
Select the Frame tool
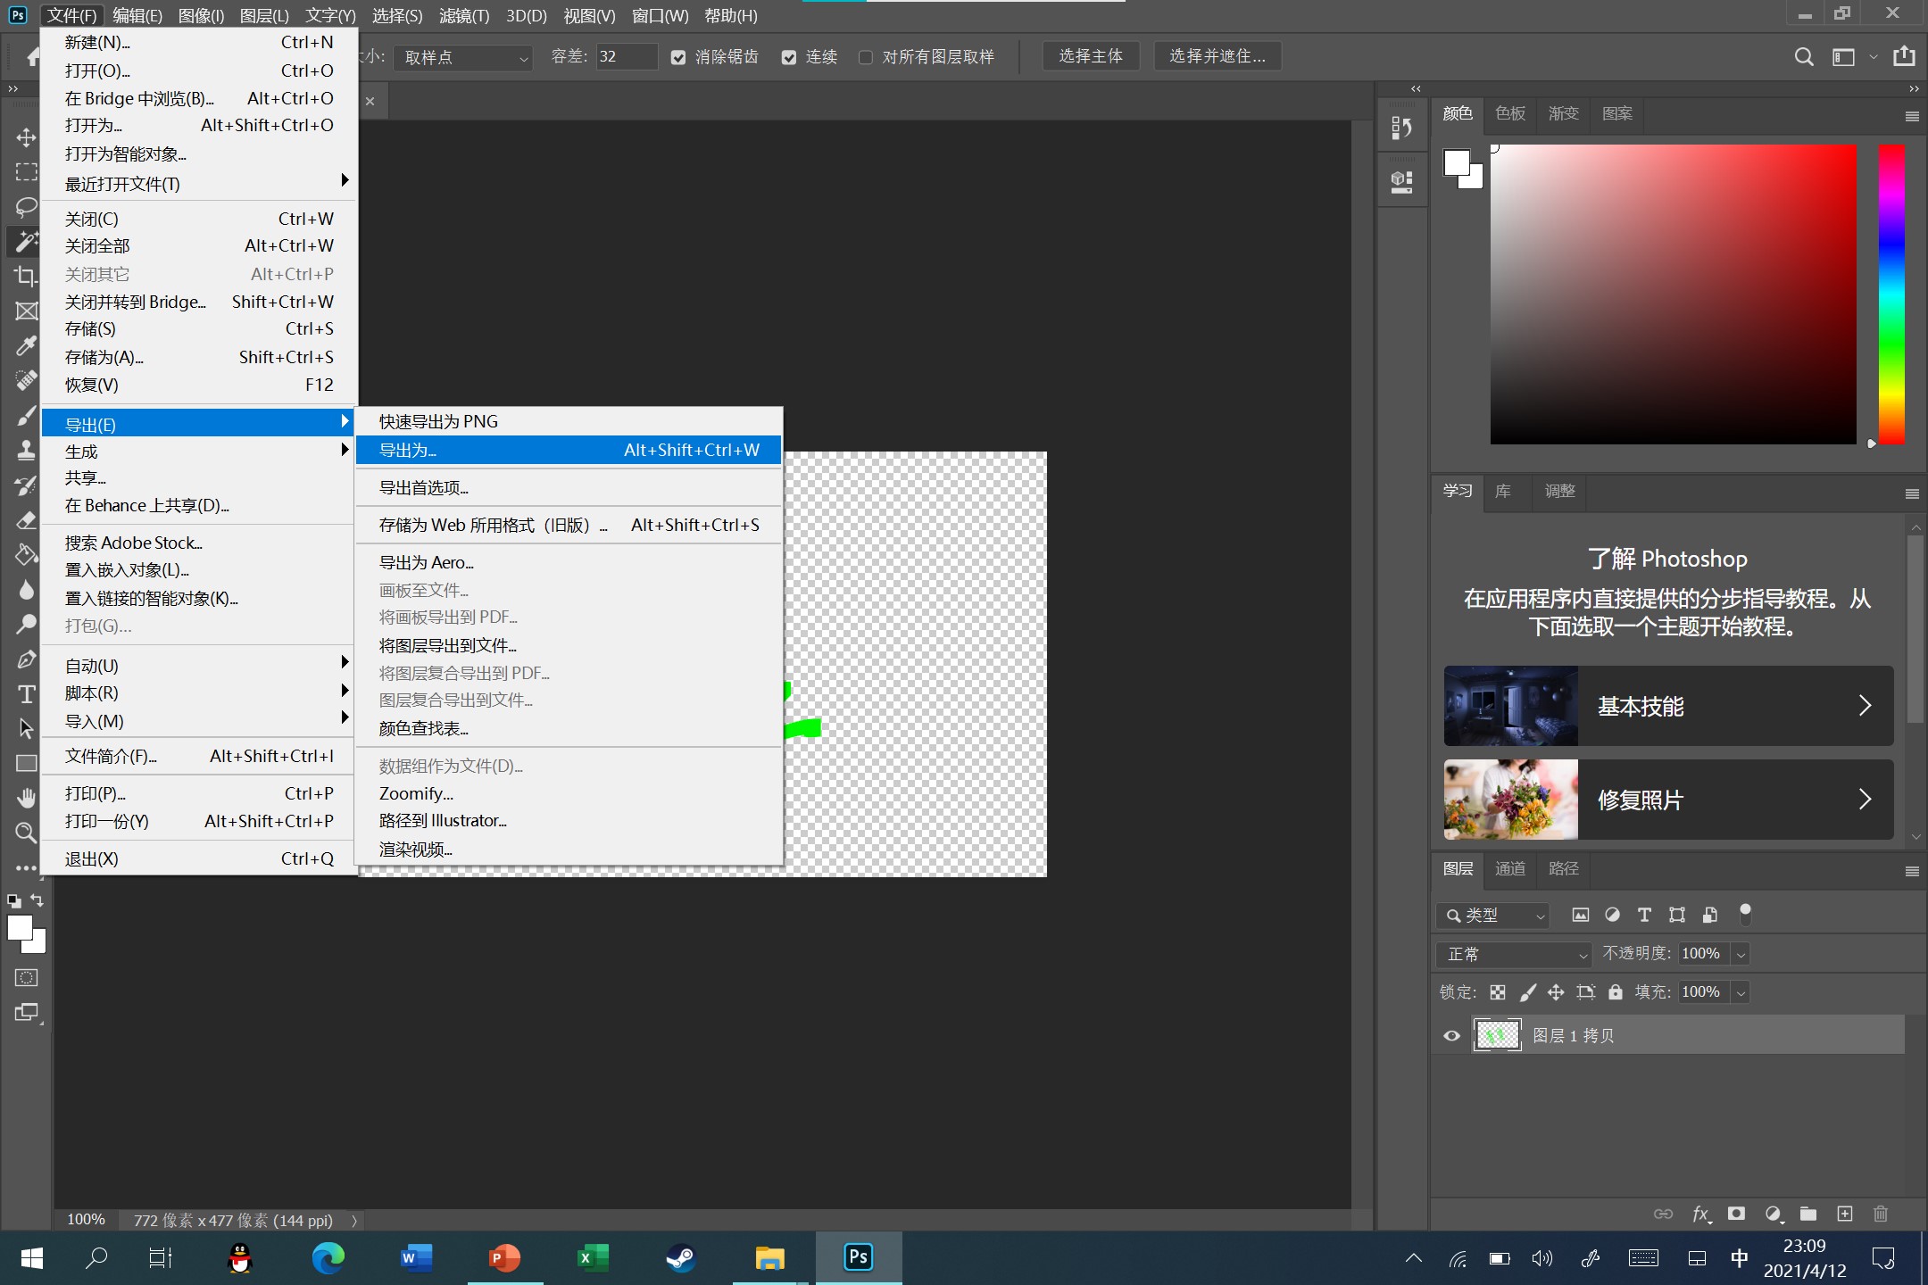(26, 311)
